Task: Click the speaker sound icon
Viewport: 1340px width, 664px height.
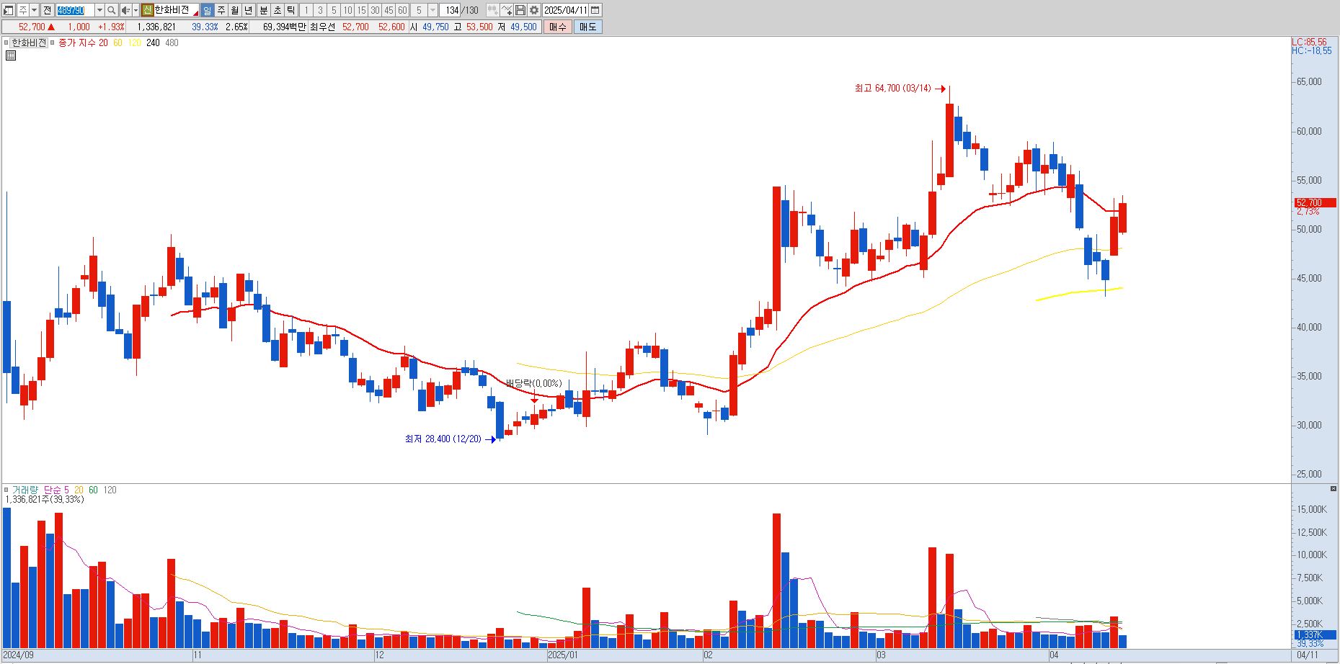Action: coord(125,10)
